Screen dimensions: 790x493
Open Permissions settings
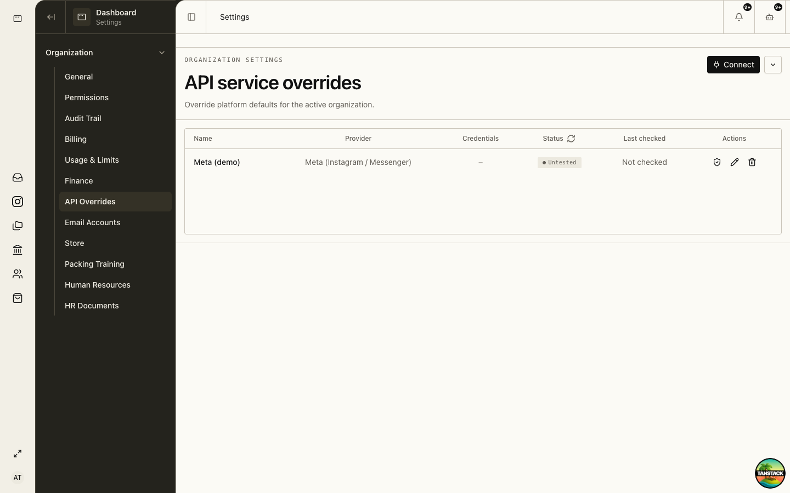(x=115, y=98)
